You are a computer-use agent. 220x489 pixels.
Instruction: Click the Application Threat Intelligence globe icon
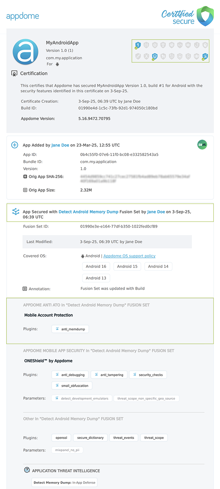[x=26, y=470]
